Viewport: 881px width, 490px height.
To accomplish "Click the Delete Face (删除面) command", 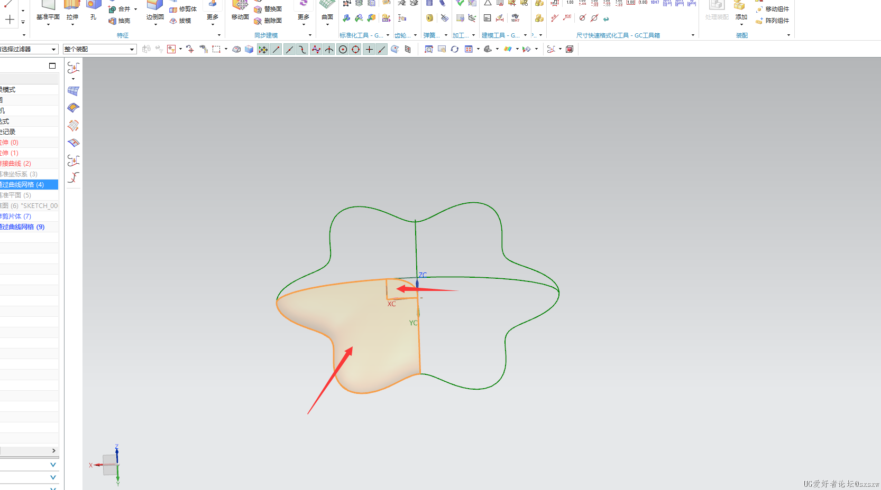I will (268, 21).
